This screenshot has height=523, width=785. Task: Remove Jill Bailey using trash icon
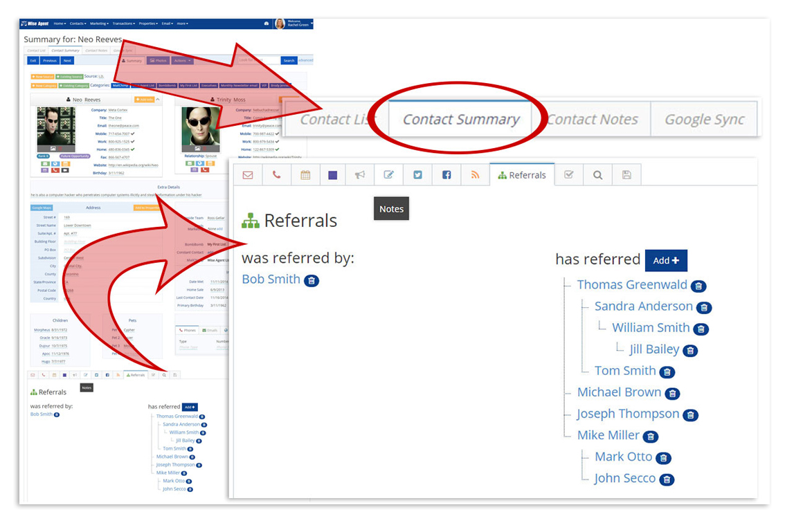pyautogui.click(x=690, y=351)
